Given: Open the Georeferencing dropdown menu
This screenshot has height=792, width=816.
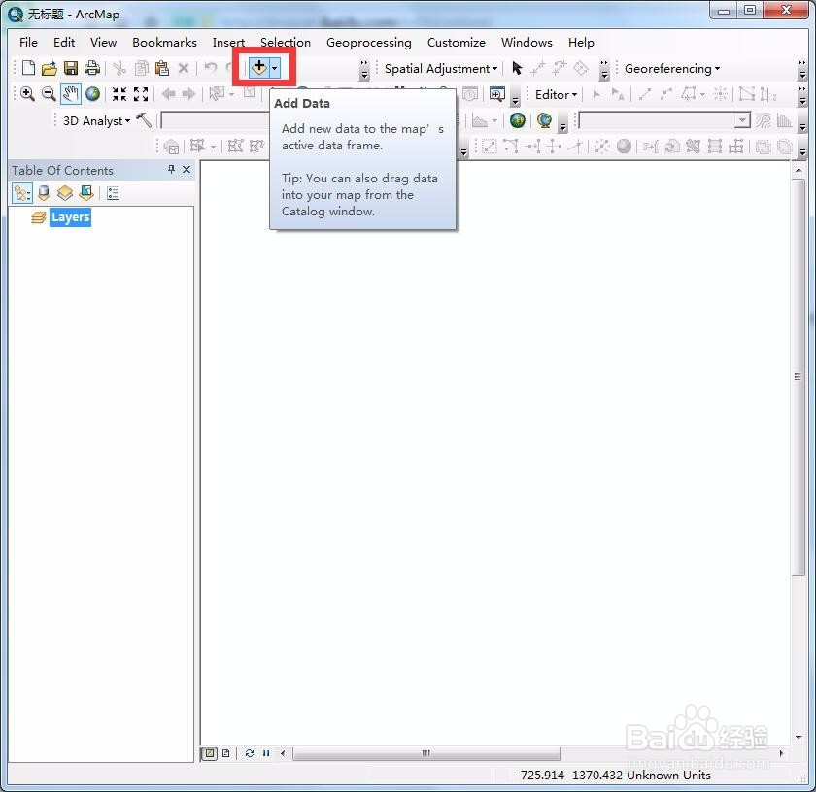Looking at the screenshot, I should pos(672,69).
